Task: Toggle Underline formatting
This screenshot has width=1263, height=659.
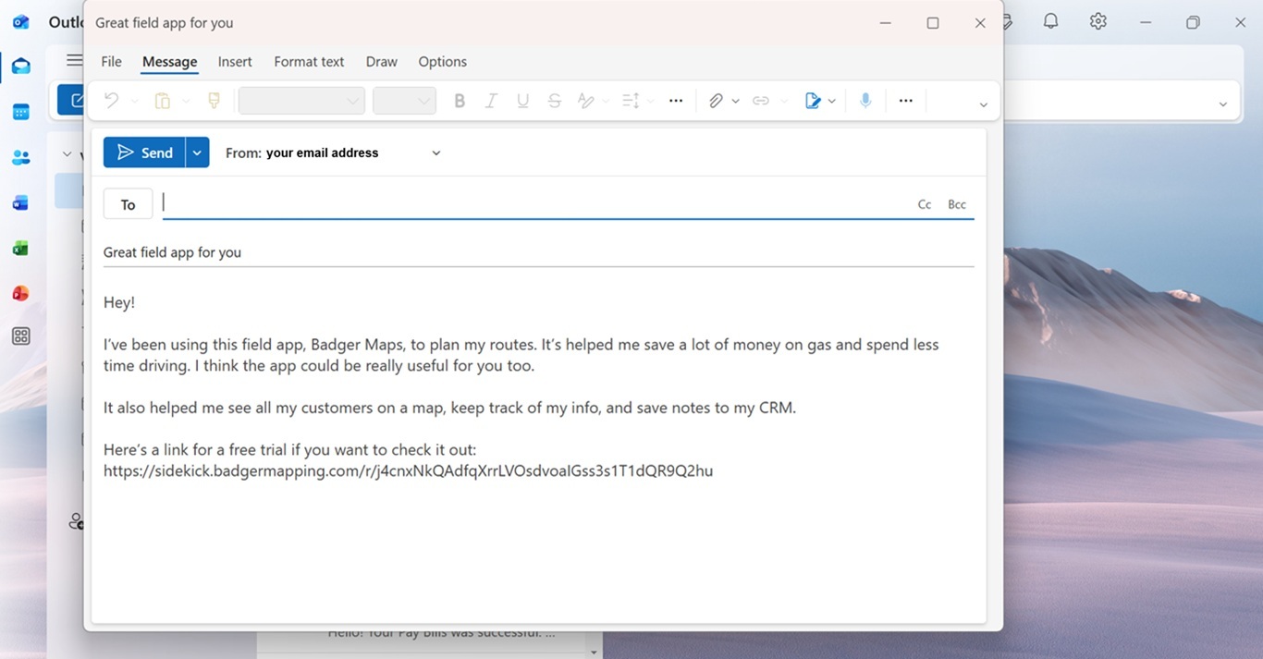Action: pyautogui.click(x=523, y=101)
